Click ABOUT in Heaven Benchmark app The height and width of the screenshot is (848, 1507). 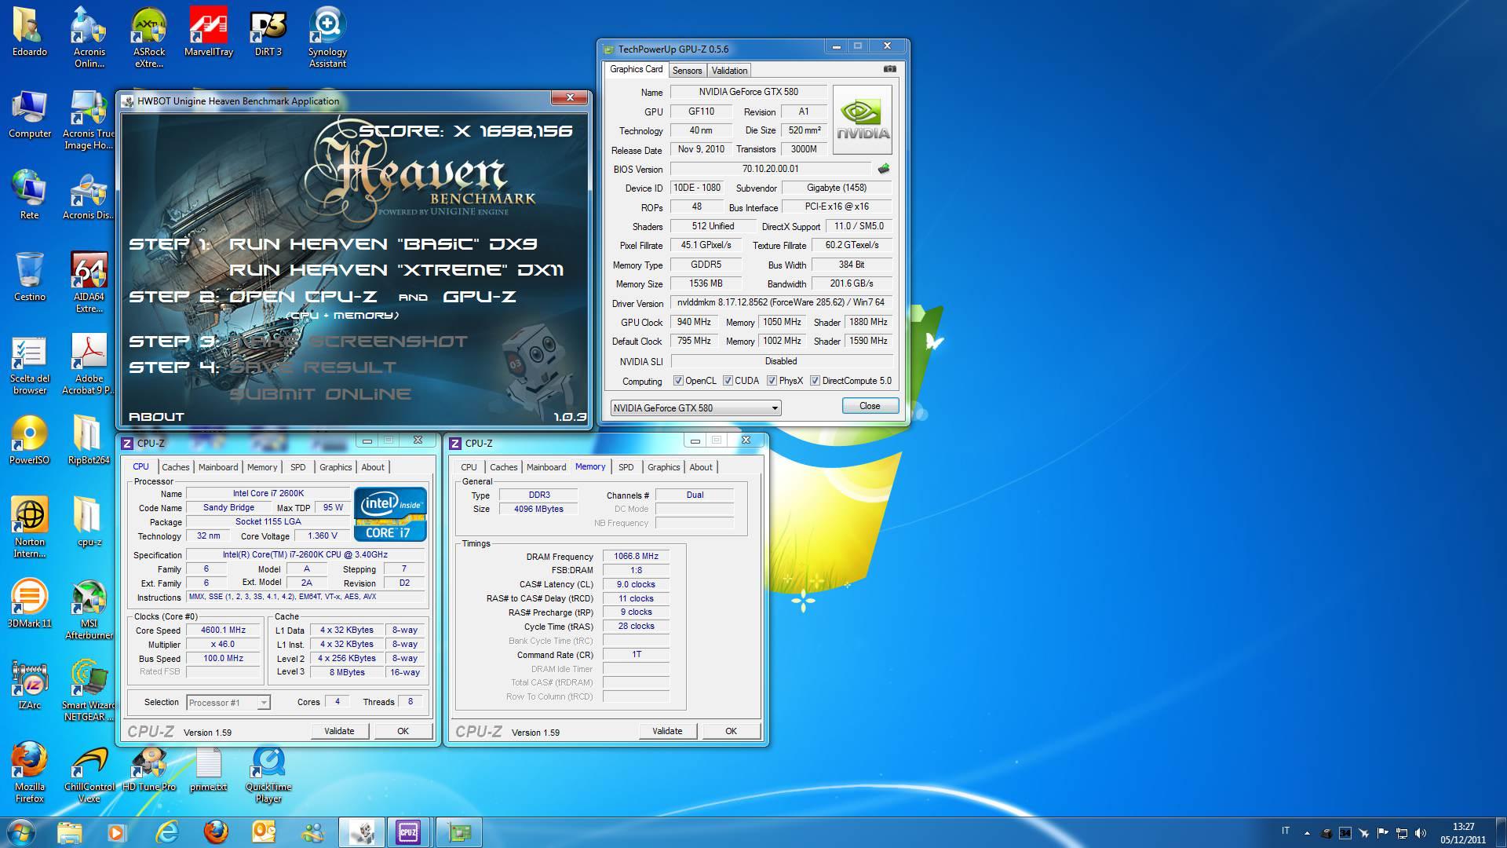[x=156, y=417]
